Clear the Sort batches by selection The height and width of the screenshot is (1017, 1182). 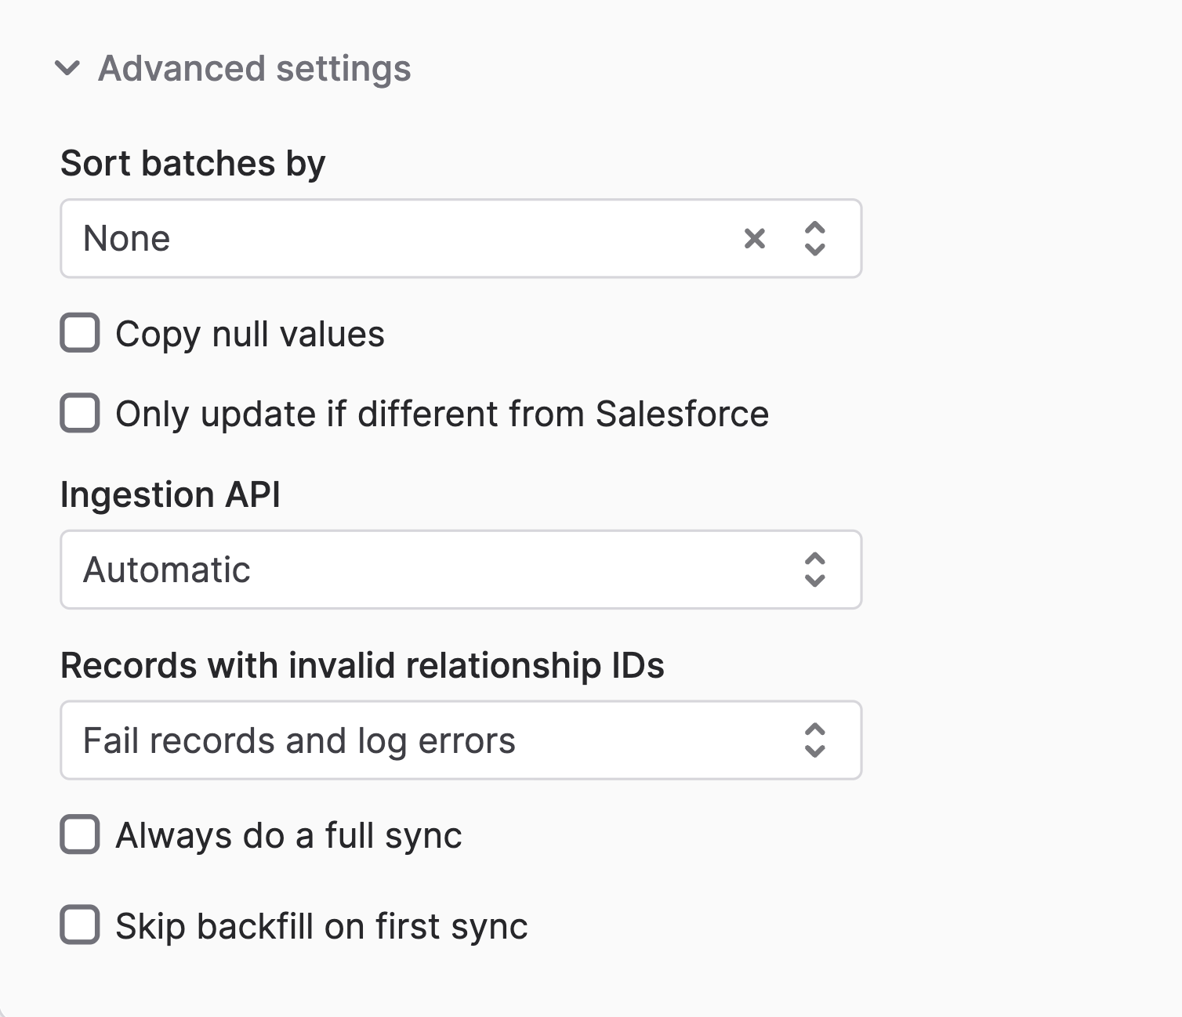click(754, 238)
